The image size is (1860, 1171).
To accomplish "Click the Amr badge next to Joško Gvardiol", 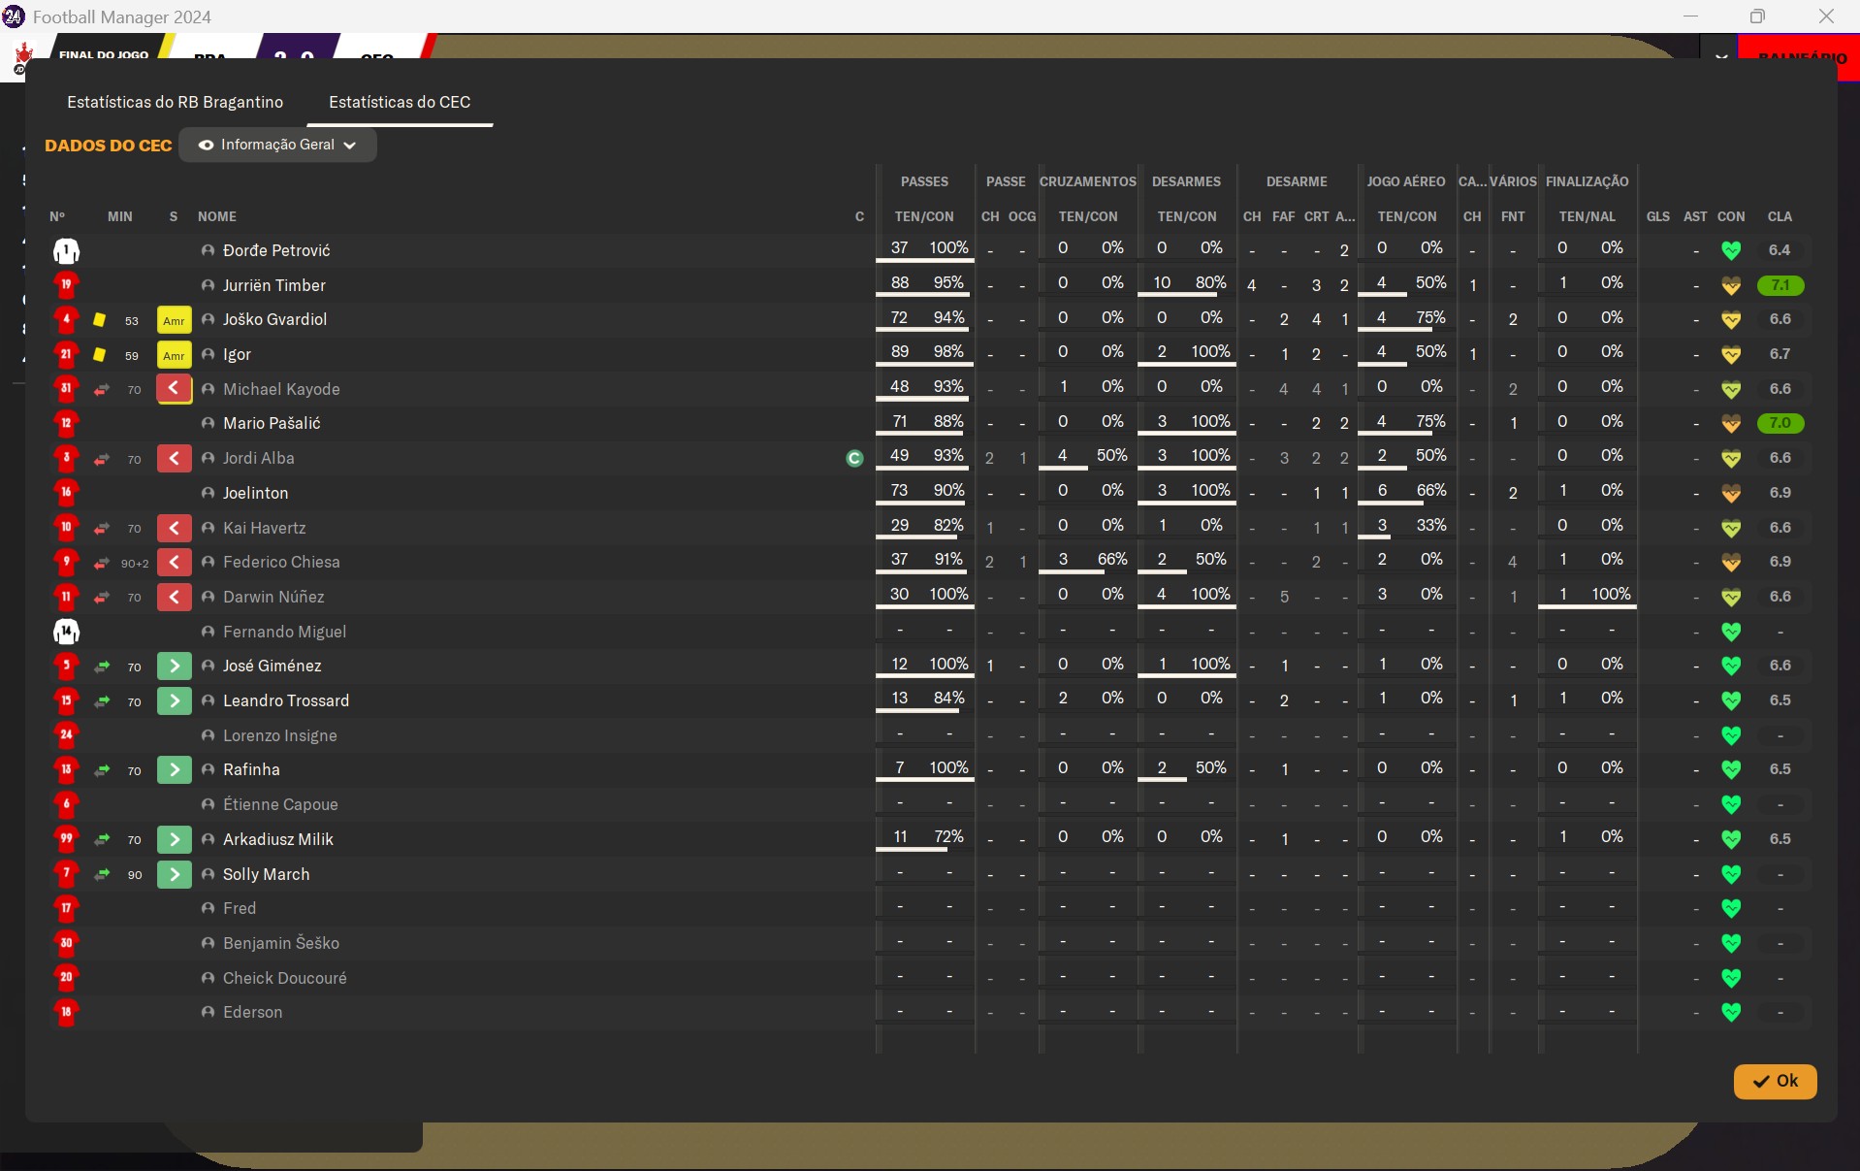I will pyautogui.click(x=174, y=320).
